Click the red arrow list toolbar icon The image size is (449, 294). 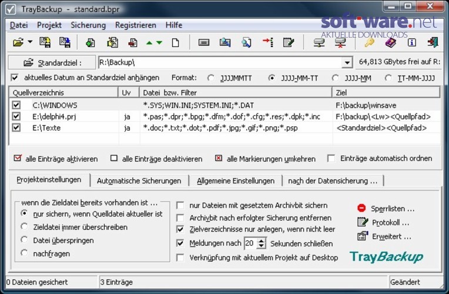[268, 42]
